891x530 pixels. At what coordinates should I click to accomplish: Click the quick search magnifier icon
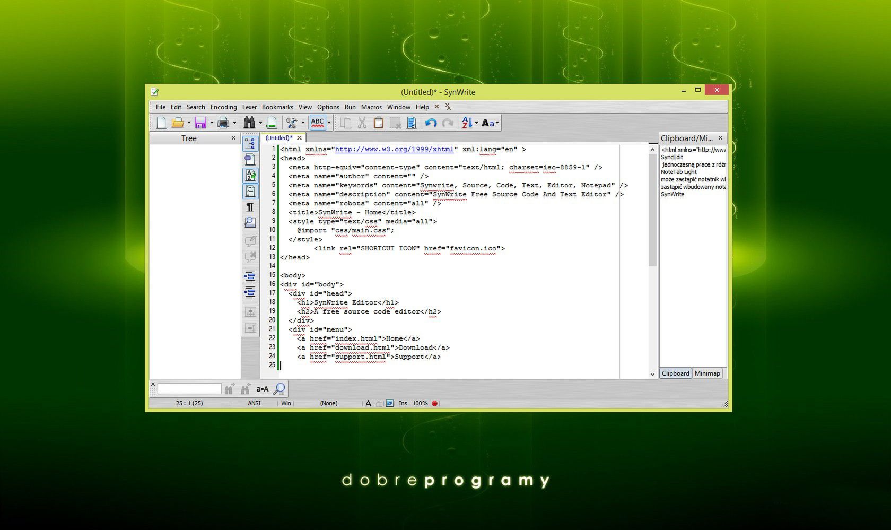pyautogui.click(x=279, y=389)
